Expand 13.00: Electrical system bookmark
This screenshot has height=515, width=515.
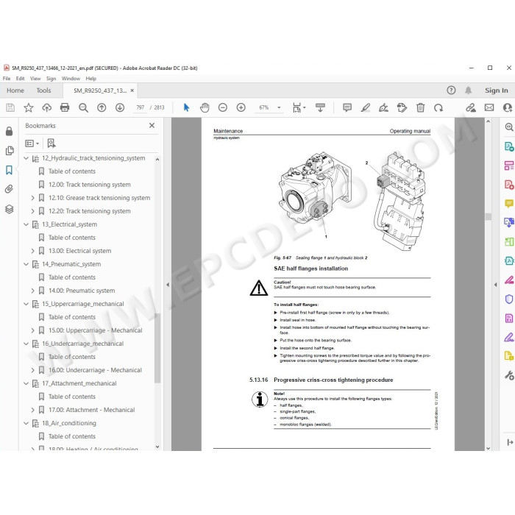tap(32, 251)
